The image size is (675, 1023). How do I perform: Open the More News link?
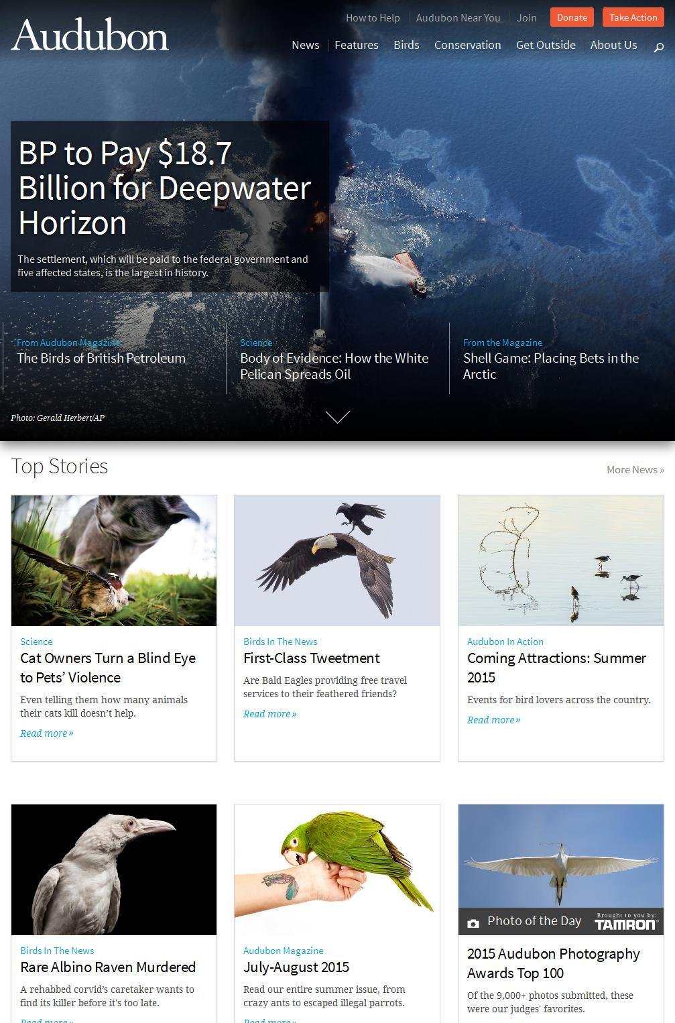tap(635, 470)
